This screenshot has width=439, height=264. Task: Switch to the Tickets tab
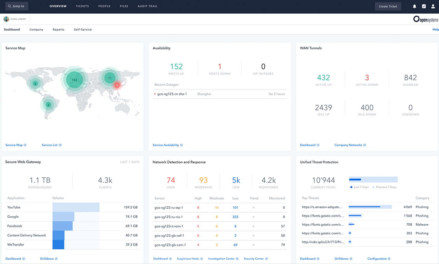82,6
